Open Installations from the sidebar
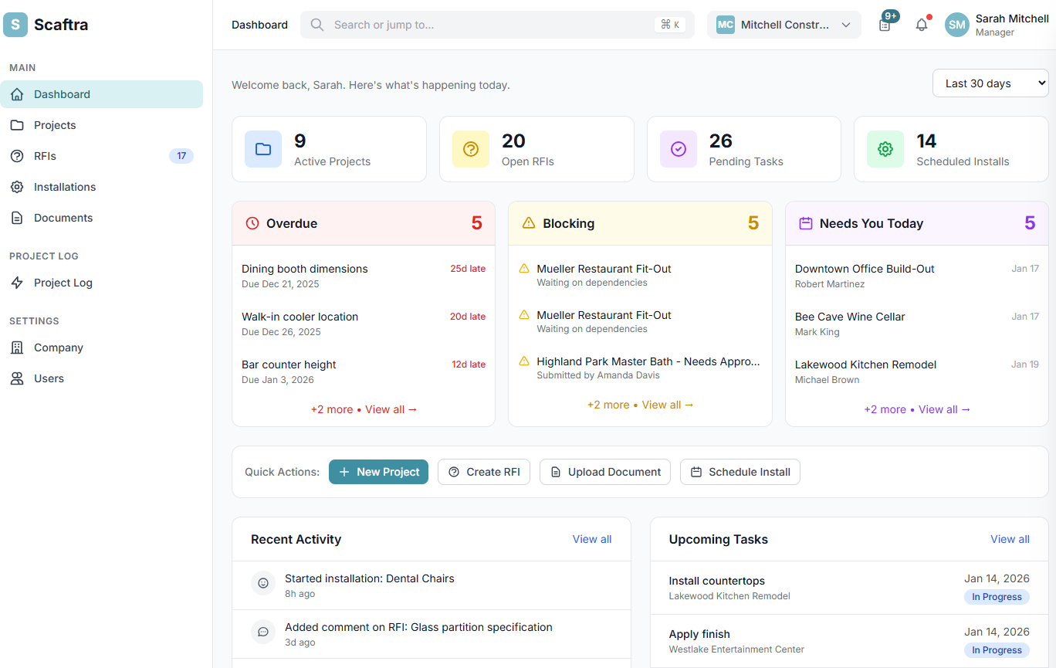This screenshot has width=1056, height=668. pos(64,186)
